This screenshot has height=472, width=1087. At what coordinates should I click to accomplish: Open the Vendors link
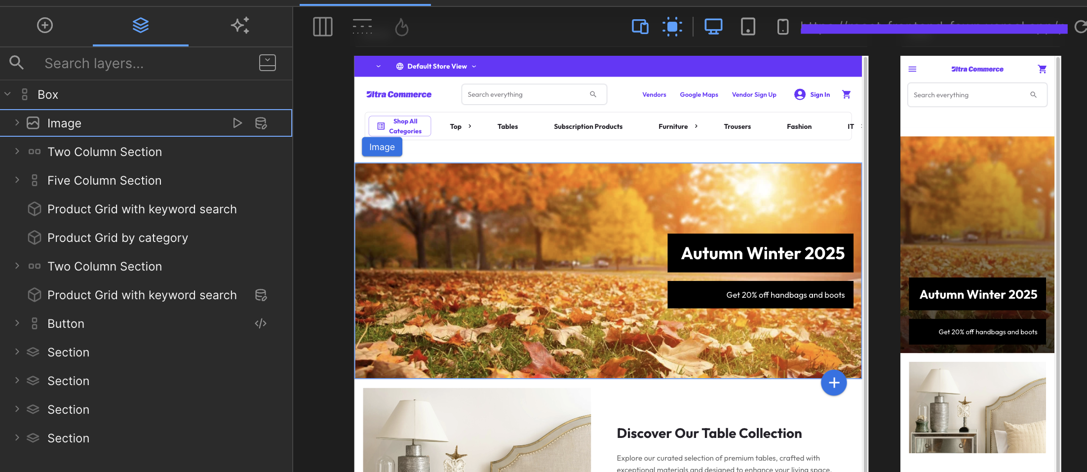(654, 94)
